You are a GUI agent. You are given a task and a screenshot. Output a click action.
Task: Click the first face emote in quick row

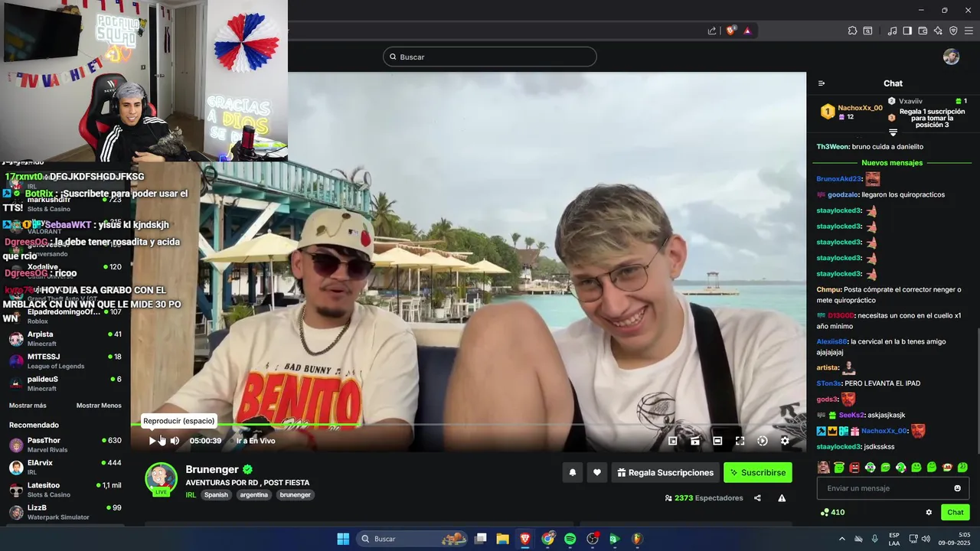[823, 468]
